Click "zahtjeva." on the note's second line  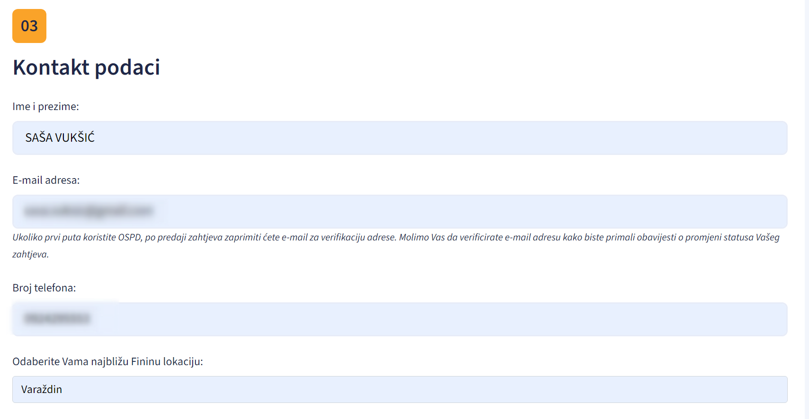pyautogui.click(x=30, y=255)
